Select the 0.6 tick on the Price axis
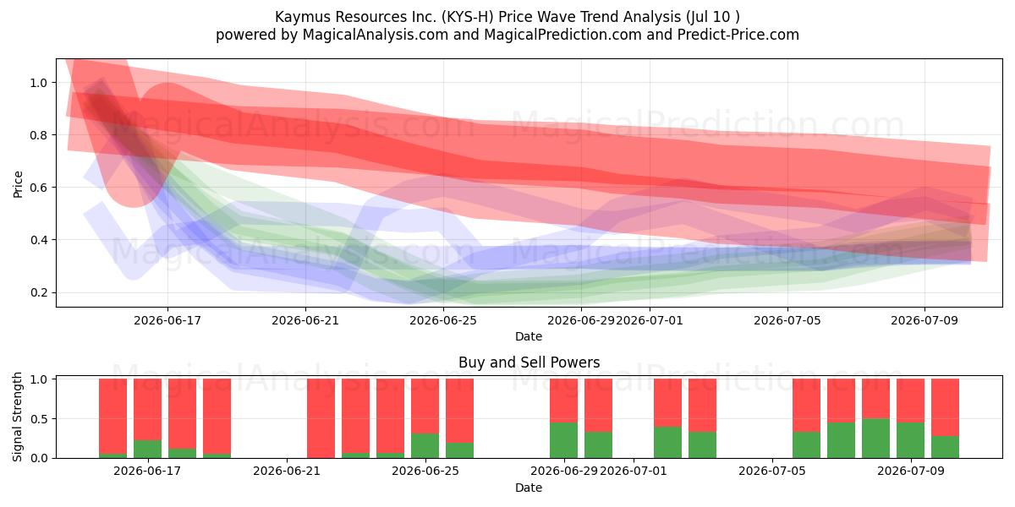 [x=40, y=188]
